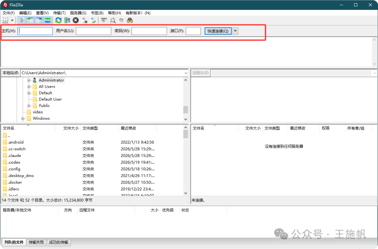Select the .cc-switch folder row

tap(92, 149)
